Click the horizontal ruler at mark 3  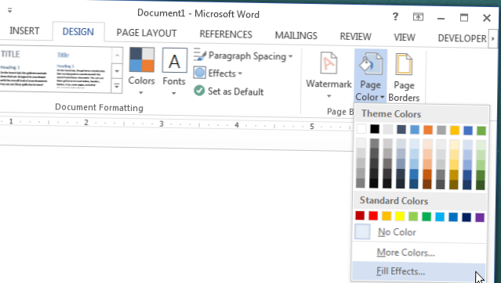(162, 124)
